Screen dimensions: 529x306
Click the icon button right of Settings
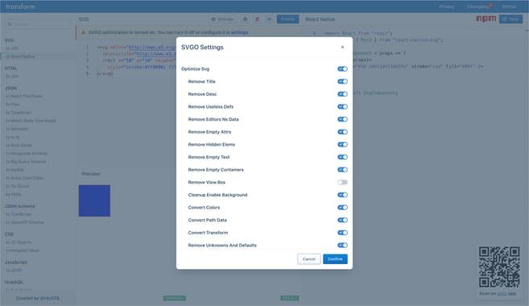pyautogui.click(x=246, y=19)
